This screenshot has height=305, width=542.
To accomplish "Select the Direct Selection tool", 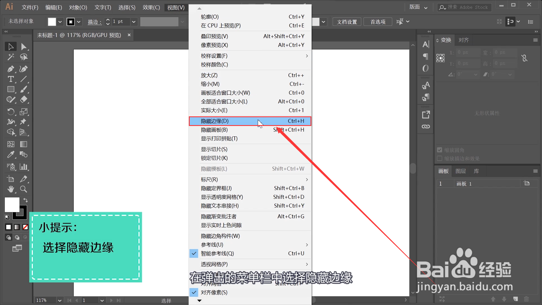I will (23, 47).
